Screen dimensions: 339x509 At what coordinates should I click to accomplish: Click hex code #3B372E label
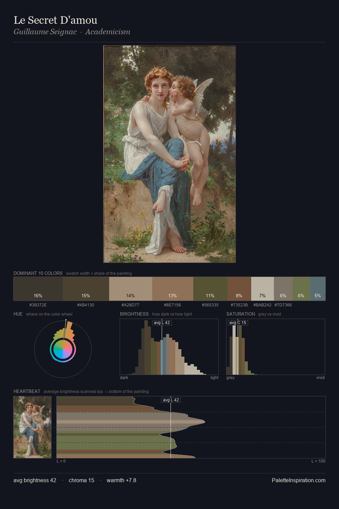38,305
